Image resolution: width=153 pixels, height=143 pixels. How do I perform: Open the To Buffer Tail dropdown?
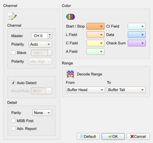pos(126,90)
